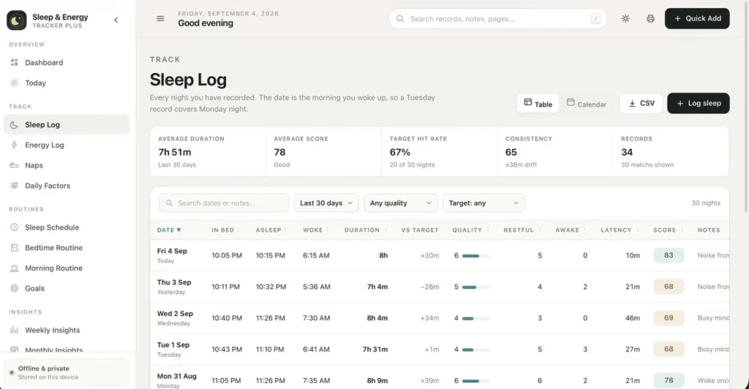The image size is (749, 389).
Task: Open Weekly Insights
Action: (x=67, y=331)
